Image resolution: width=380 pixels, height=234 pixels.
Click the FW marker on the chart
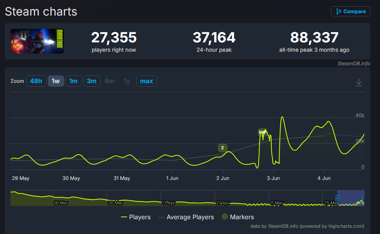click(x=263, y=132)
